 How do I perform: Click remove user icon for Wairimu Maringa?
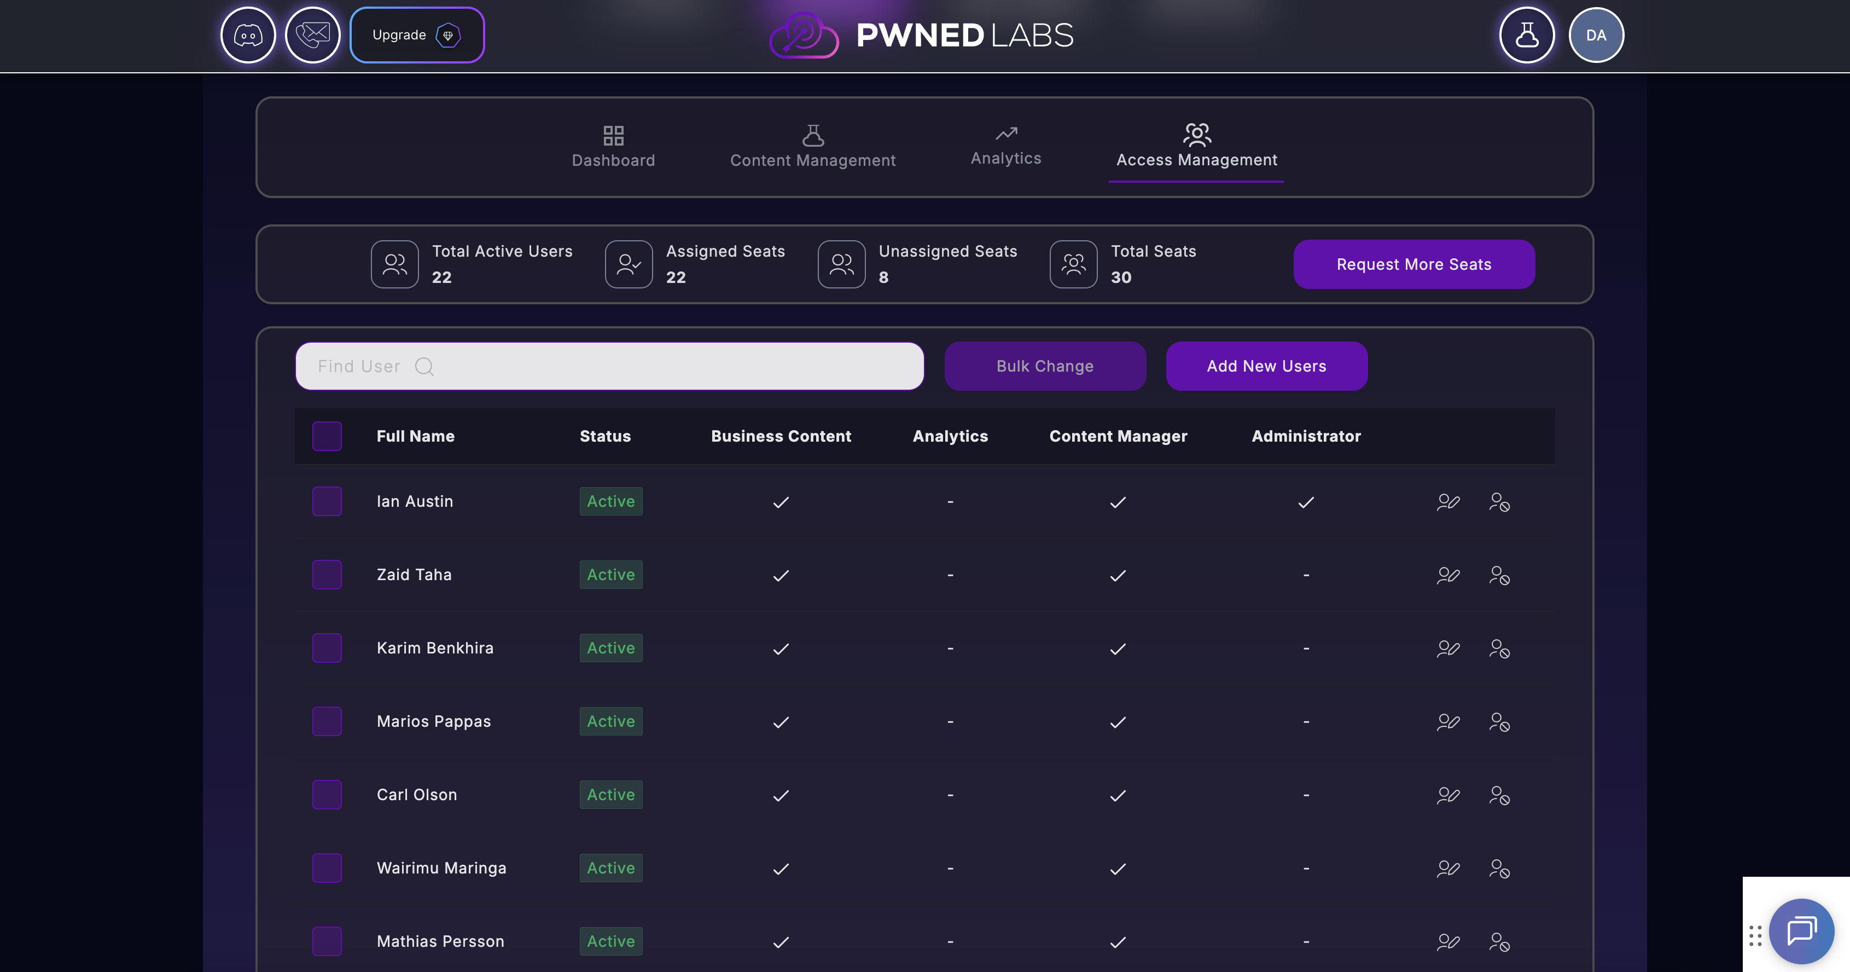[1499, 869]
